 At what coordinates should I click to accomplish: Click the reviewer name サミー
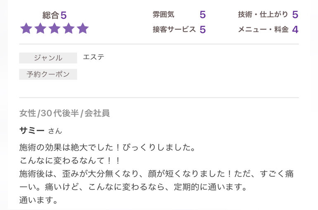[32, 131]
